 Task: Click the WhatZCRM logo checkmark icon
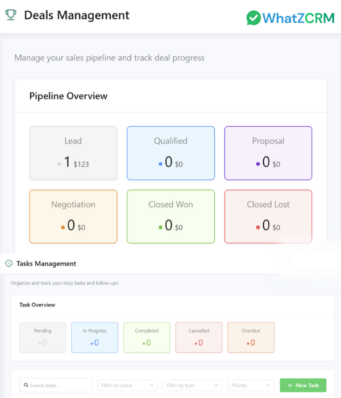click(x=254, y=18)
